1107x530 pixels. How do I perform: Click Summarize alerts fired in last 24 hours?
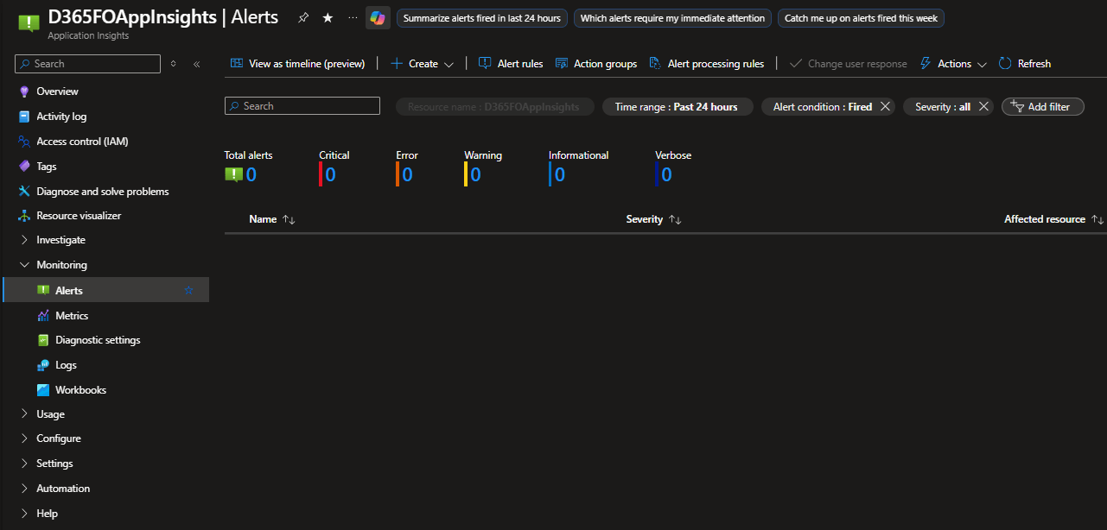pyautogui.click(x=481, y=18)
